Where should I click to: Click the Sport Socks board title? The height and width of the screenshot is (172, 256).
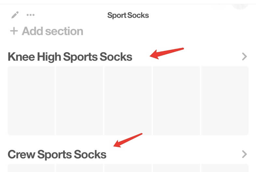click(x=128, y=15)
